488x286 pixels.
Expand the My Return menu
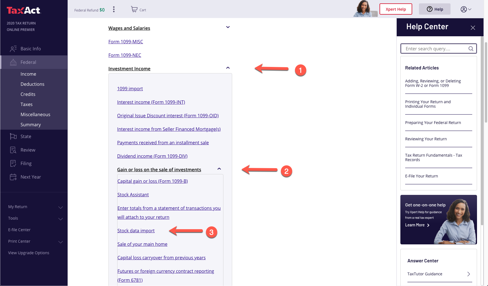pos(60,207)
